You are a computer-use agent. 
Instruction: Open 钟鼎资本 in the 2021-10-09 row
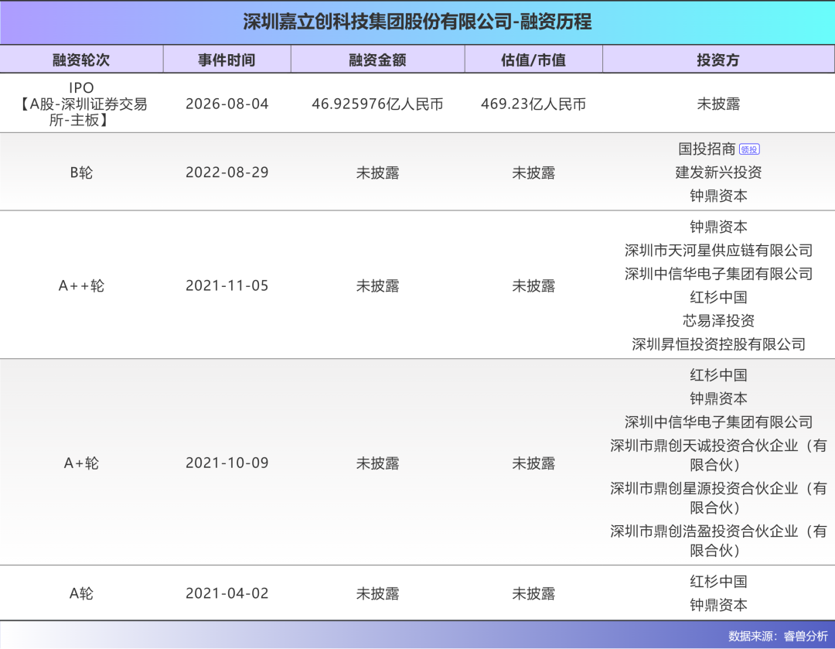coord(718,398)
